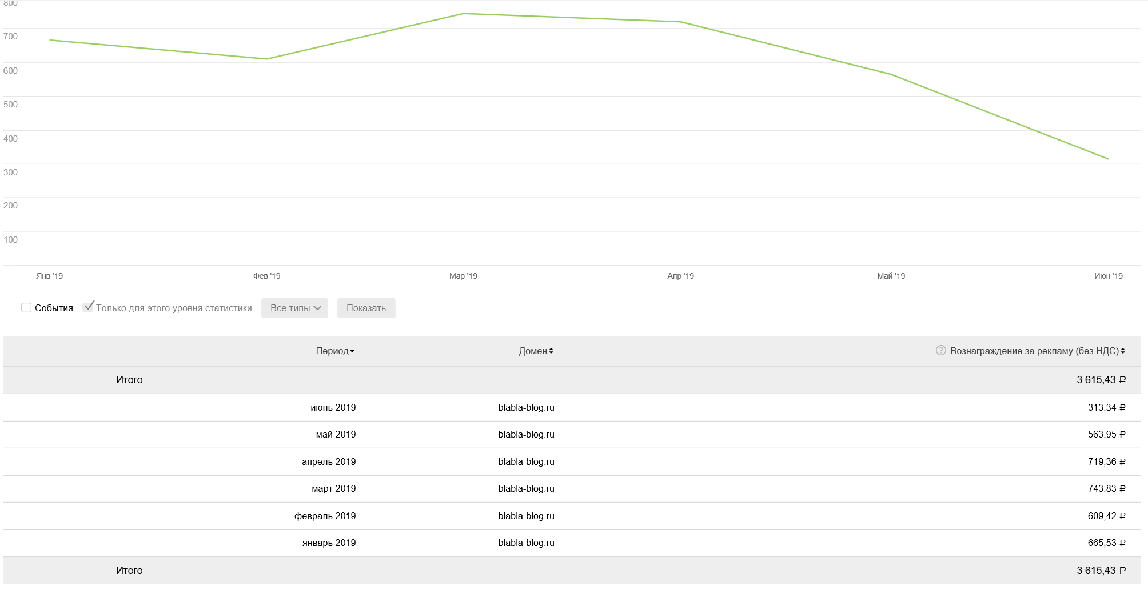Select the апрель 2019 period cell
The width and height of the screenshot is (1148, 590).
(x=329, y=462)
